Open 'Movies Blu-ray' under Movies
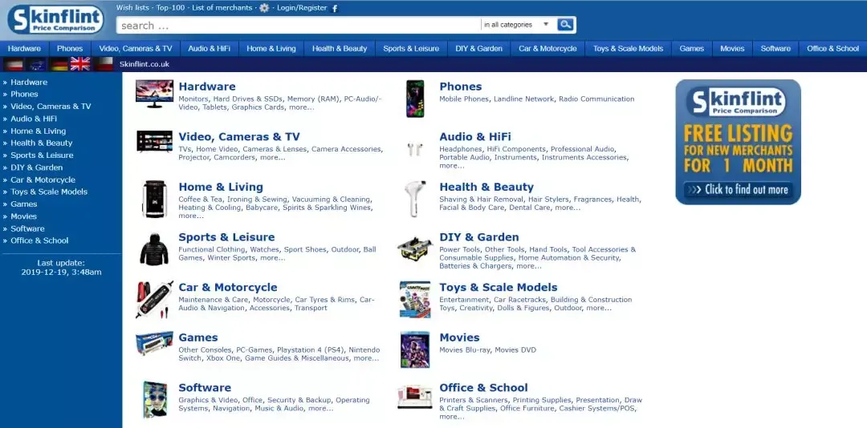The height and width of the screenshot is (428, 867). 465,349
